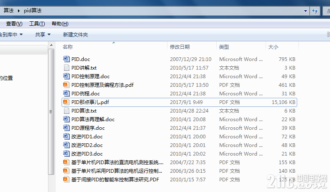Screen dimensions: 330x192
Task: Click the Word icon of 改进PID3.doc
Action: (x=66, y=154)
